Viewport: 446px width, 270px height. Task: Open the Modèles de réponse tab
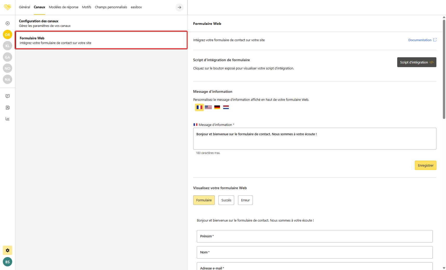coord(64,7)
